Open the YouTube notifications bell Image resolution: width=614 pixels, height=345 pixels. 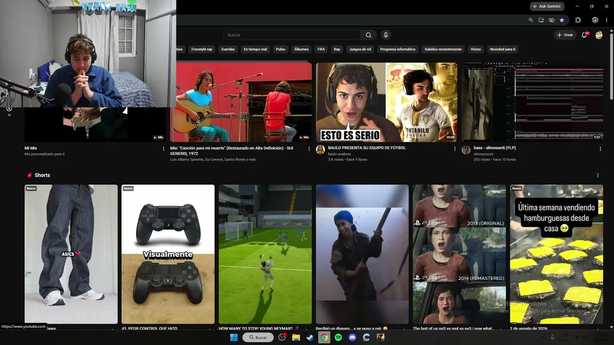(x=584, y=35)
